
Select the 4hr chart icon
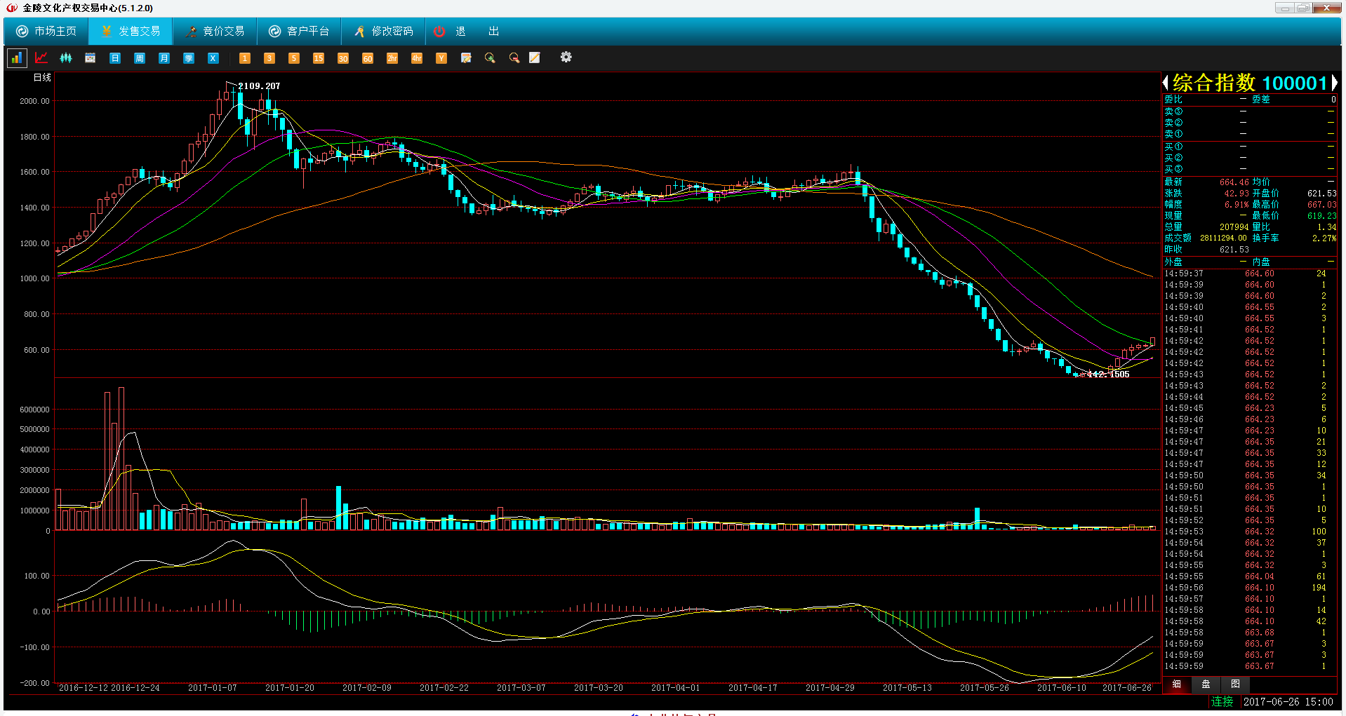417,58
